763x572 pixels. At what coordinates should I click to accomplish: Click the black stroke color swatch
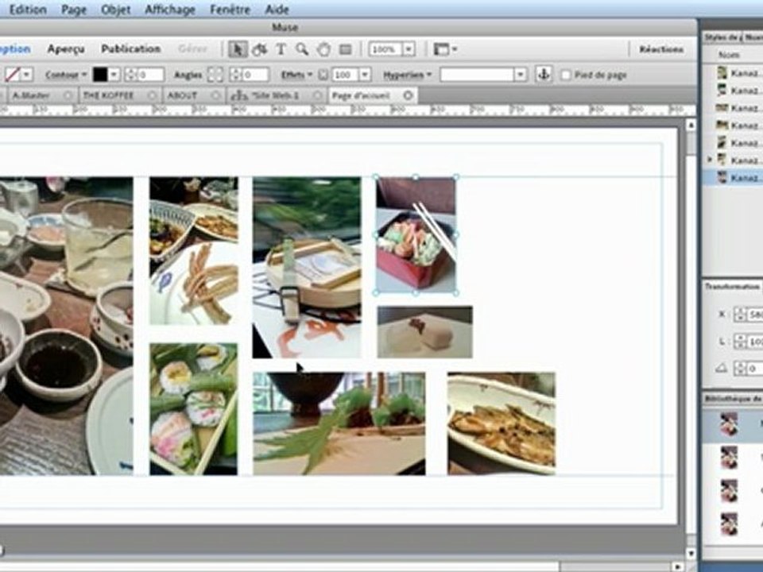(x=100, y=75)
